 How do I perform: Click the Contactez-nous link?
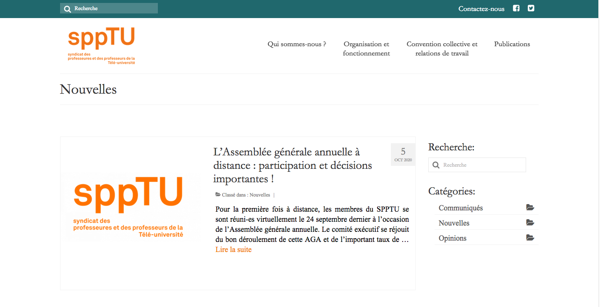[481, 9]
